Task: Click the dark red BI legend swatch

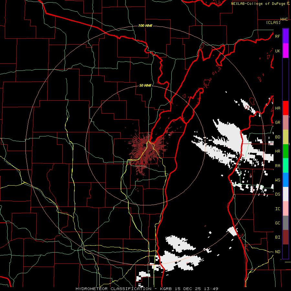Action: (286, 237)
